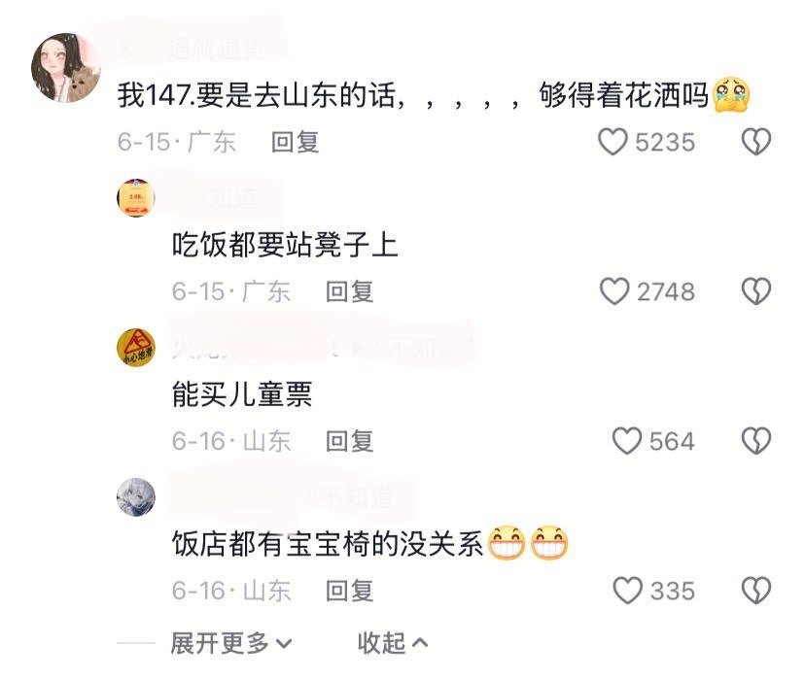
Task: Like the comment with 5235 likes
Action: coord(612,142)
